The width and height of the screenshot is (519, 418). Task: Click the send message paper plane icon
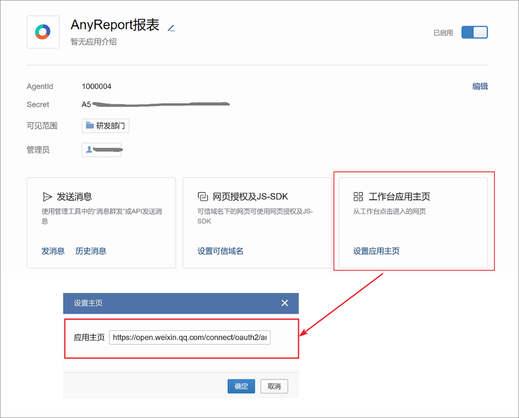(47, 197)
